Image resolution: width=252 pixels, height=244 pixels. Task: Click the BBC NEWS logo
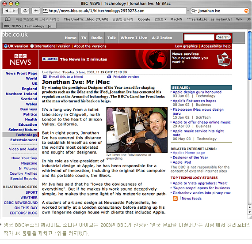point(20,60)
